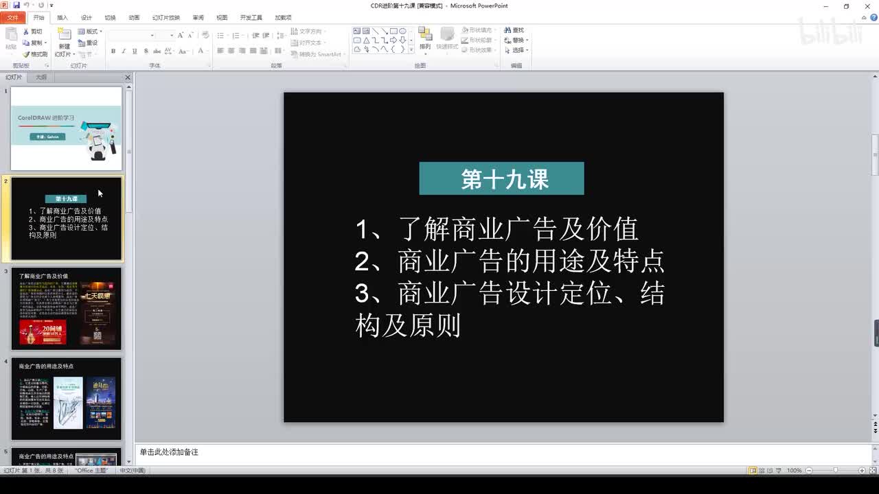
Task: Toggle Normal view in status bar
Action: [x=753, y=471]
